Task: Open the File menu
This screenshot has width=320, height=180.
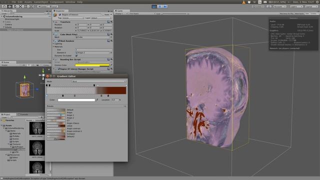Action: 14,2
